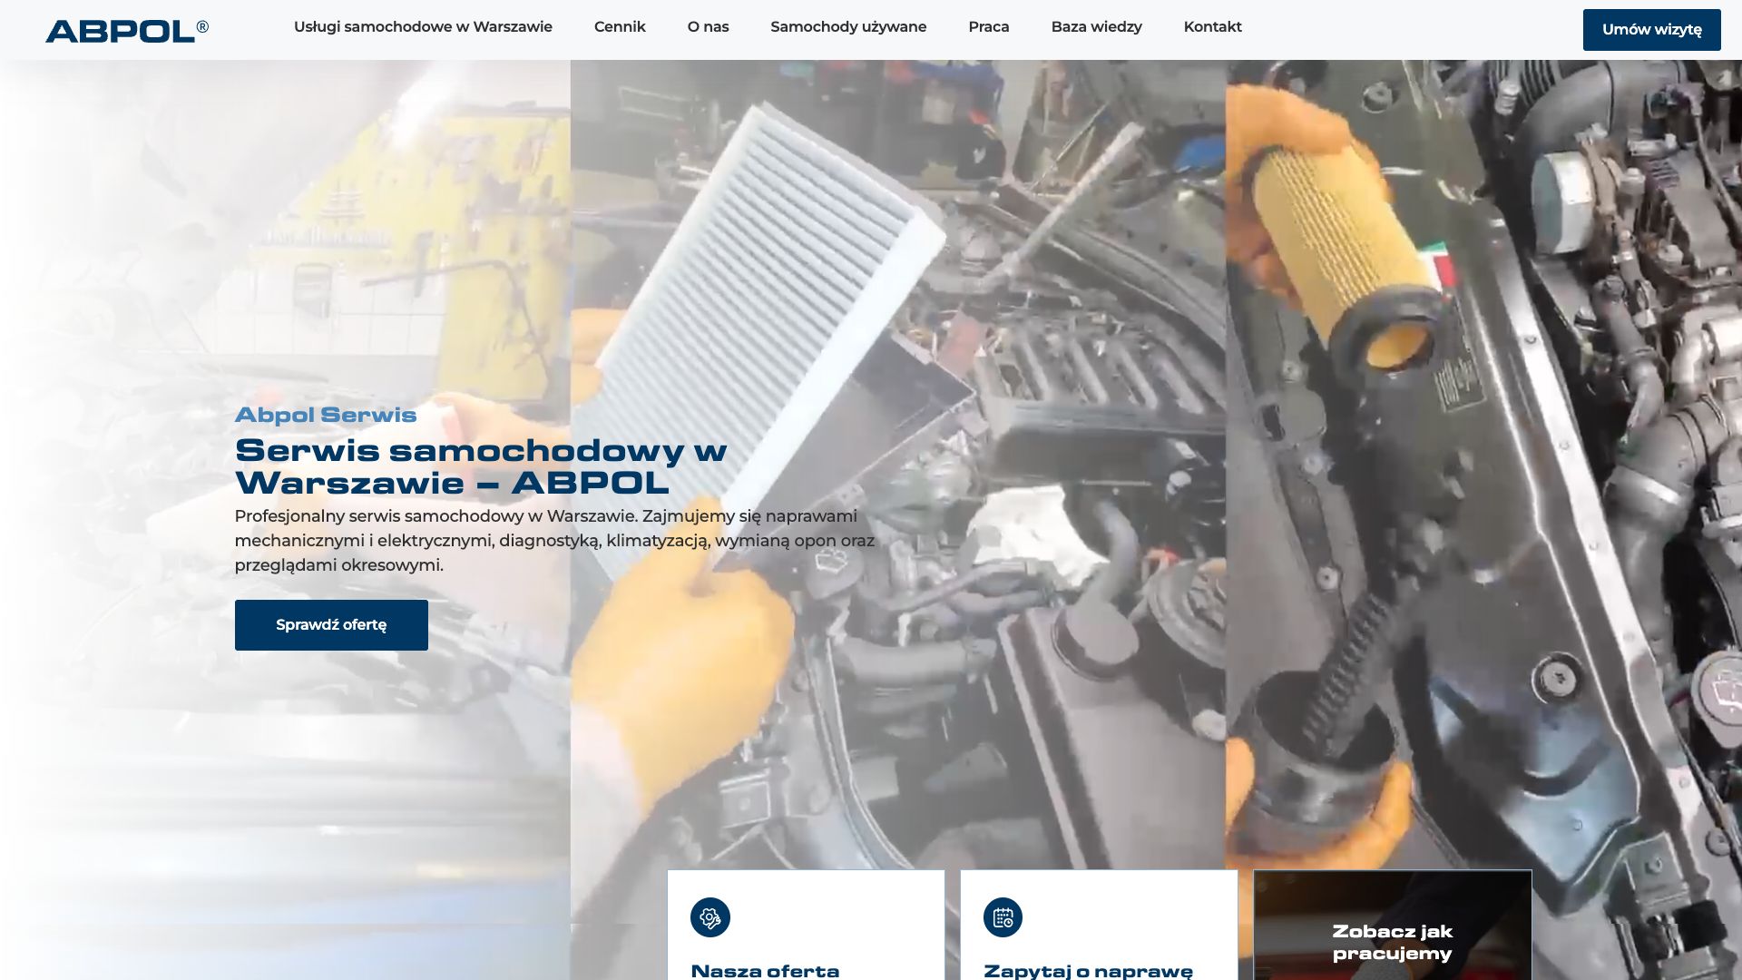The width and height of the screenshot is (1742, 980).
Task: Click the ABPOL logo
Action: pos(127,31)
